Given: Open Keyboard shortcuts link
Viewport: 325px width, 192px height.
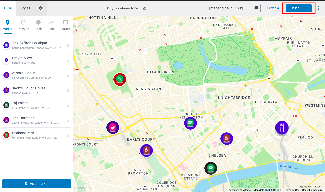Looking at the screenshot, I should (x=239, y=190).
